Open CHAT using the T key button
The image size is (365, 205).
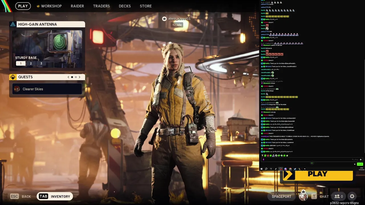[x=320, y=196]
